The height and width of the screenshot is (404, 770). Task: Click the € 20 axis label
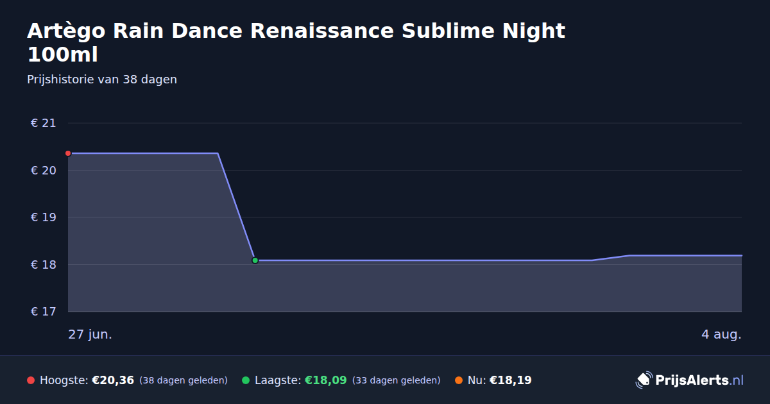(x=43, y=171)
